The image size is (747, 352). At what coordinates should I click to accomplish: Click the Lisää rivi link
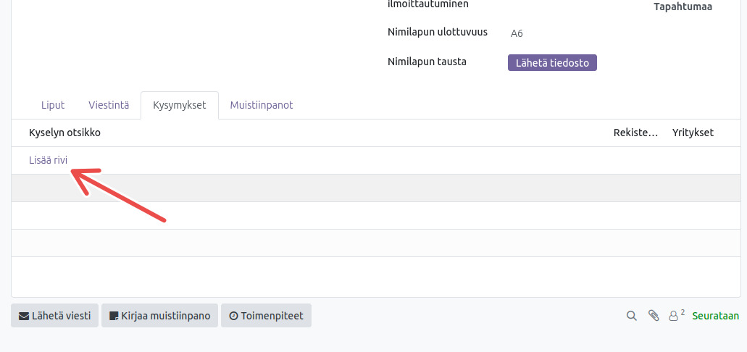pyautogui.click(x=48, y=160)
